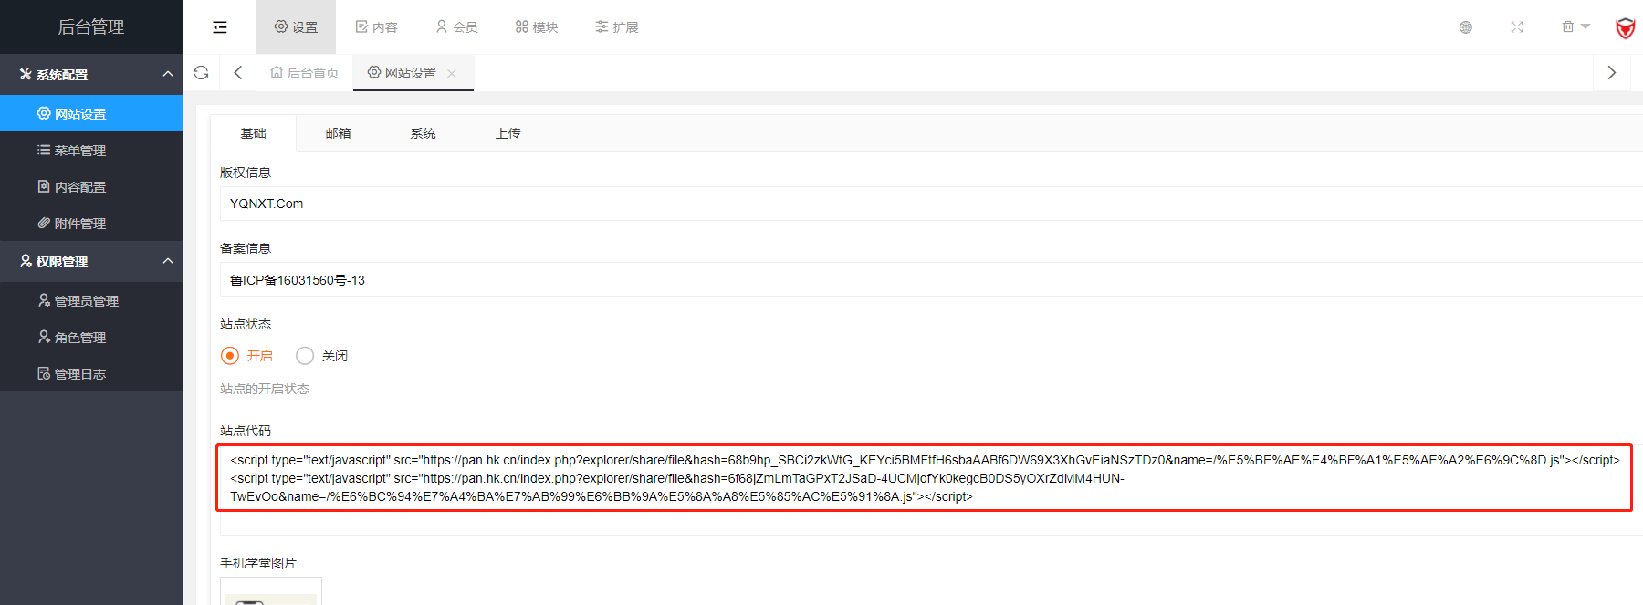Click the 站点代码 field label
Image resolution: width=1643 pixels, height=605 pixels.
pos(246,431)
